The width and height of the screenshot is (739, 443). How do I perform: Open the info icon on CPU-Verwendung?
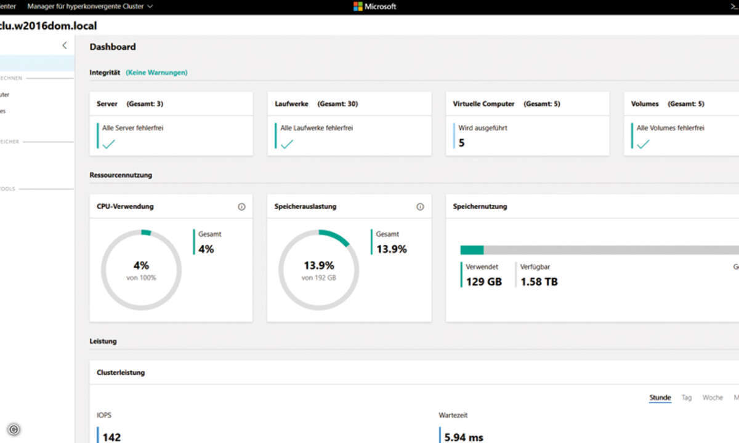coord(241,207)
